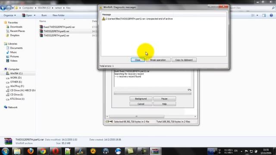The width and height of the screenshot is (276, 155).
Task: Open the Organize dropdown menu
Action: [x=9, y=15]
